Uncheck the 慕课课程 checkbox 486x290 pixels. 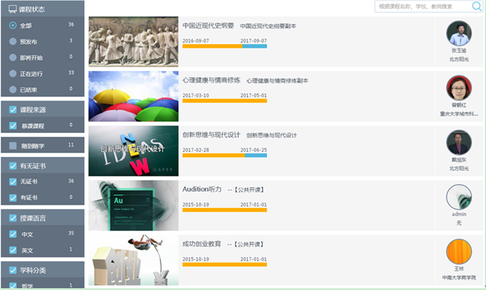[x=12, y=126]
